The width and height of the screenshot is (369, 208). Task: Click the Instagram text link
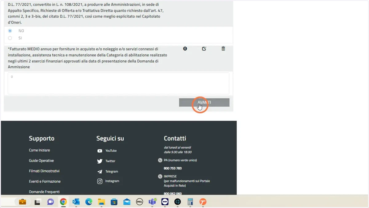[x=112, y=181]
